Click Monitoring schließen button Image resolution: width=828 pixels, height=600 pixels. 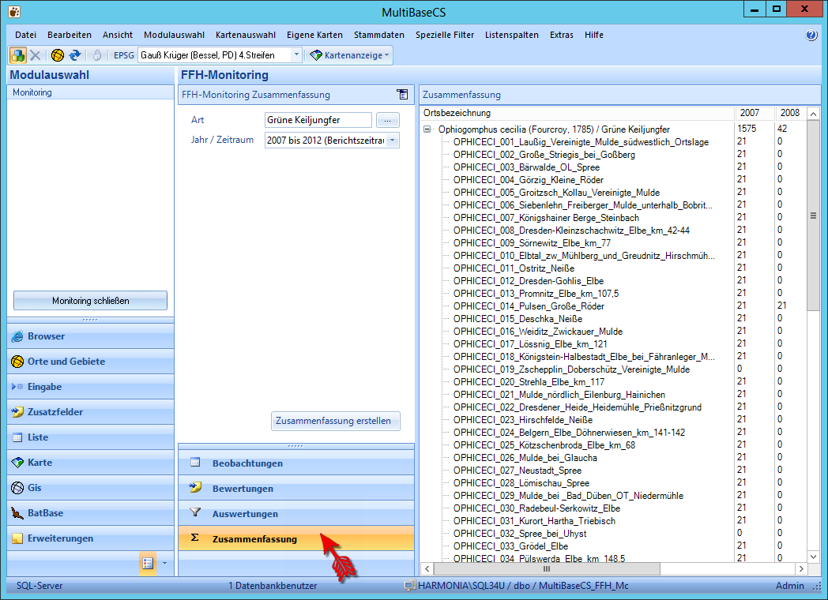pos(90,300)
